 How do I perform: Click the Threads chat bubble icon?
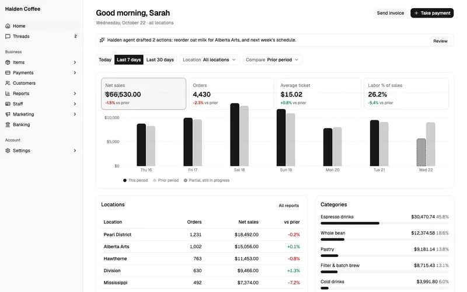coord(8,36)
